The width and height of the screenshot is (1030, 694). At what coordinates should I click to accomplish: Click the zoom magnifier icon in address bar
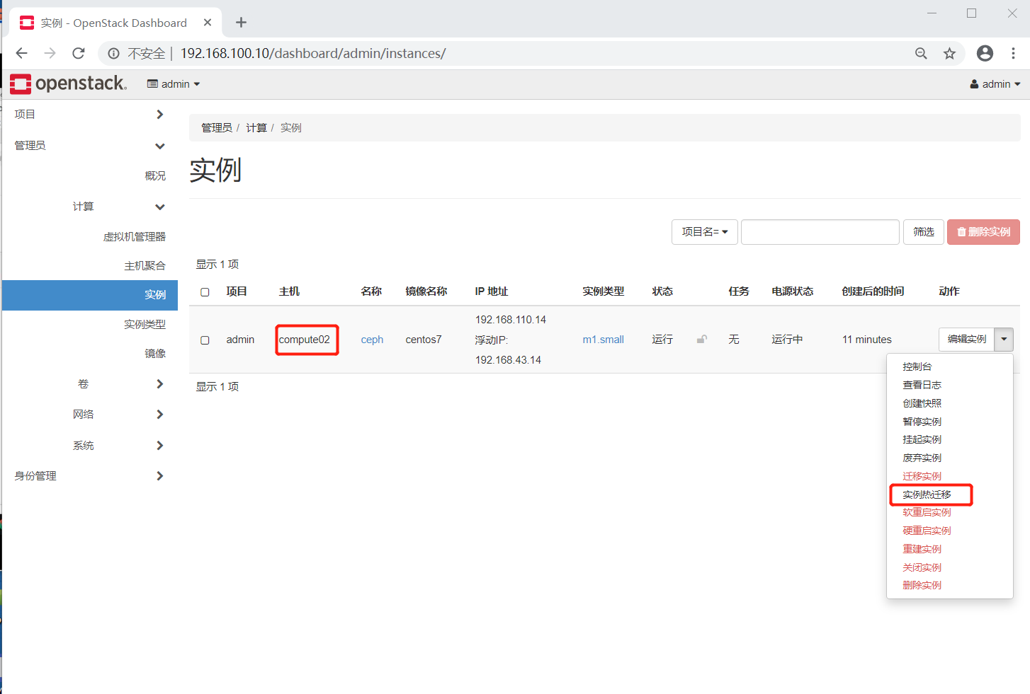[x=921, y=53]
